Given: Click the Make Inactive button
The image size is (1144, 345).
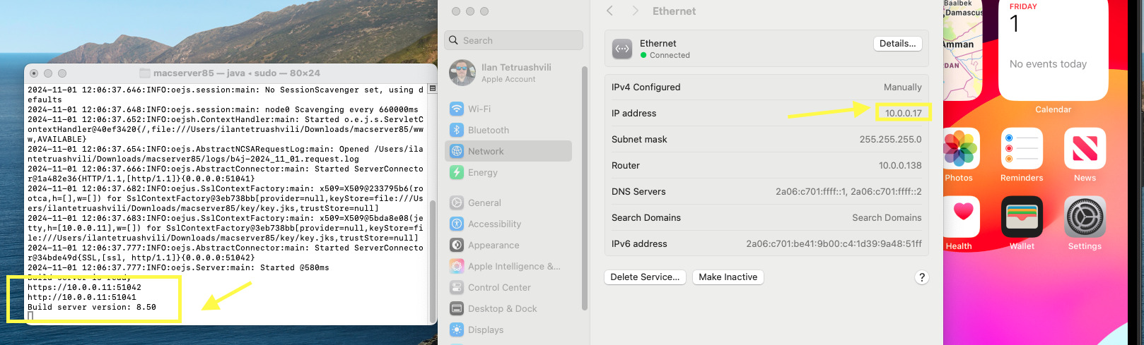Looking at the screenshot, I should pos(728,277).
